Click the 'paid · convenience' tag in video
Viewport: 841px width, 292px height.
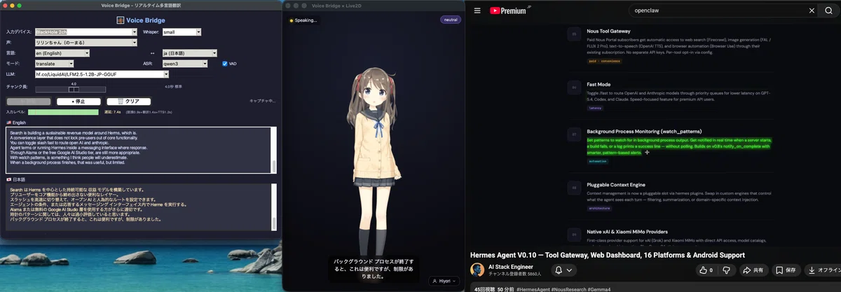(x=604, y=61)
